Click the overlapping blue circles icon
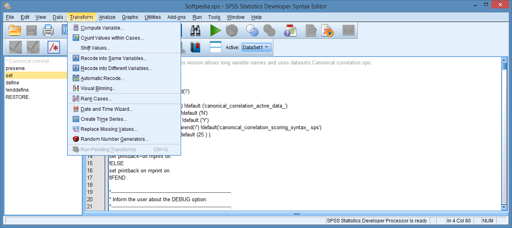This screenshot has width=512, height=228. [x=252, y=30]
